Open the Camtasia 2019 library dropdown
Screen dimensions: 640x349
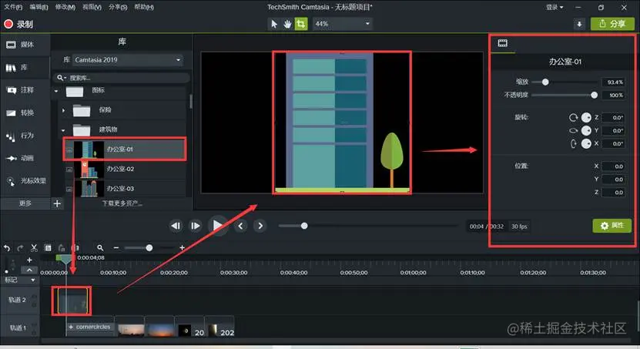(x=128, y=59)
